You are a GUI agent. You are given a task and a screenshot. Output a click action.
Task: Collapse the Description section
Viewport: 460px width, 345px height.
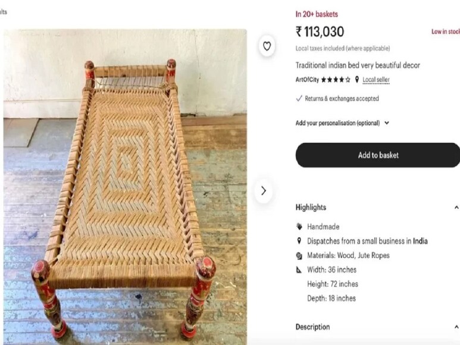click(456, 327)
